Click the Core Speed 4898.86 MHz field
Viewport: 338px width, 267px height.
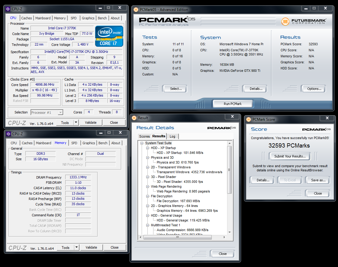(45, 84)
